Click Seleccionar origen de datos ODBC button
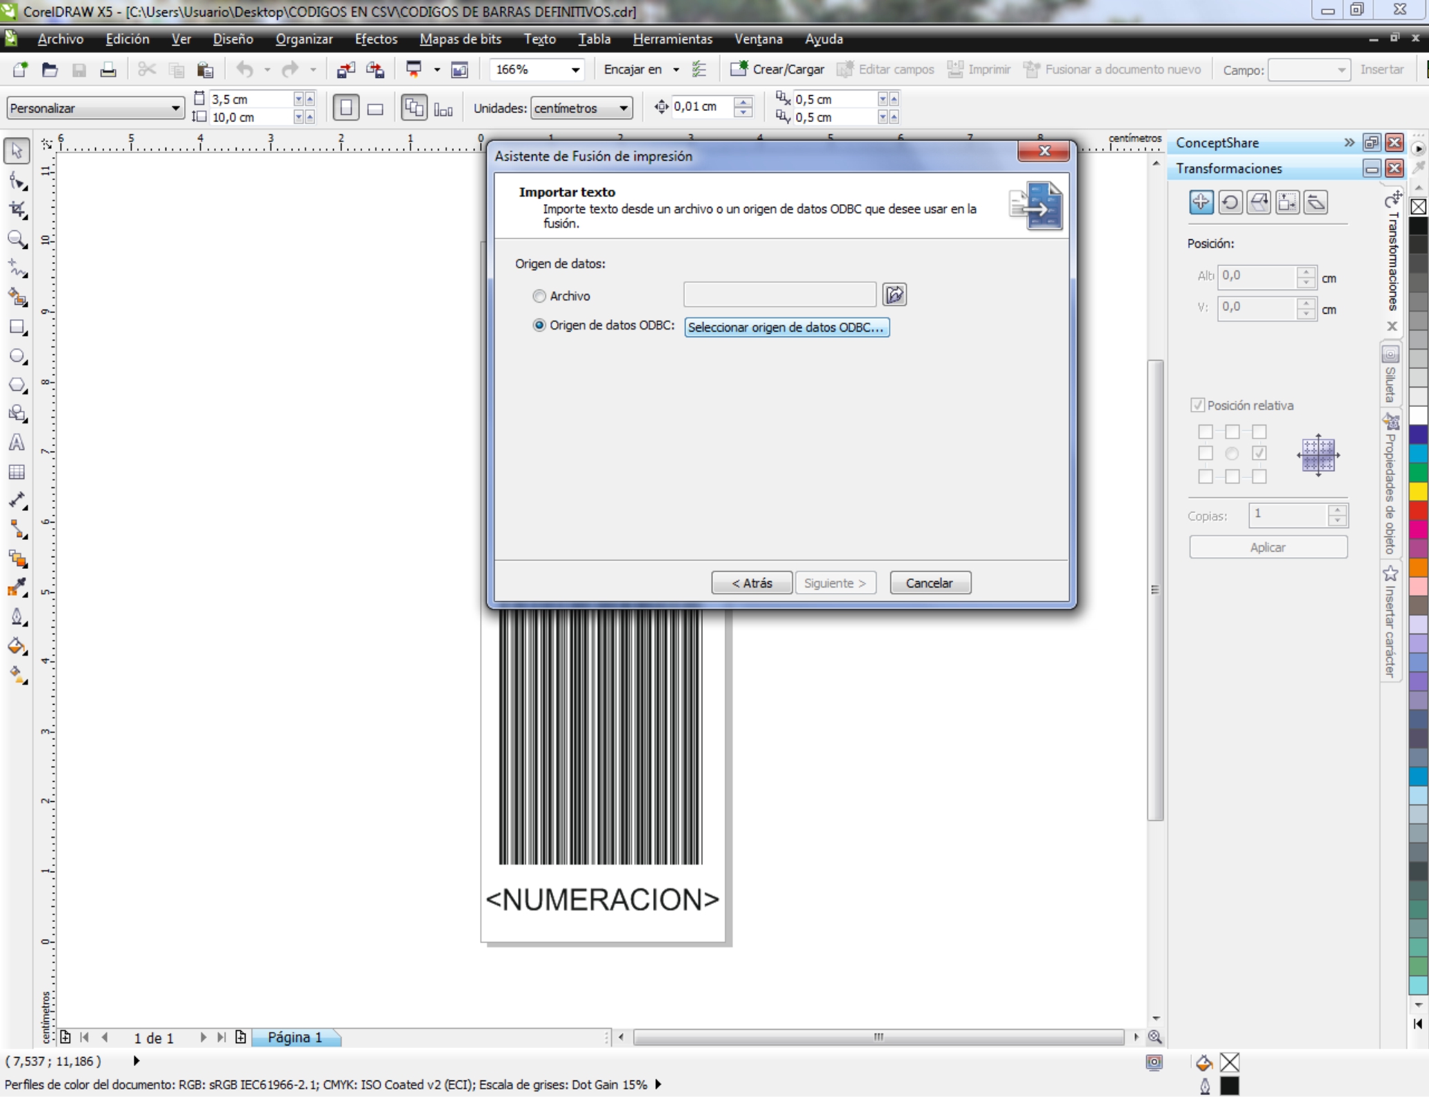This screenshot has height=1097, width=1429. (x=786, y=327)
